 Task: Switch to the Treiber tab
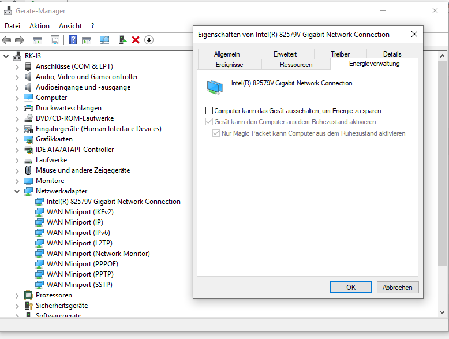click(x=340, y=54)
